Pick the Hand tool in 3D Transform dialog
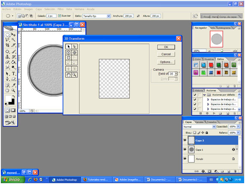The height and width of the screenshot is (184, 245). point(69,75)
